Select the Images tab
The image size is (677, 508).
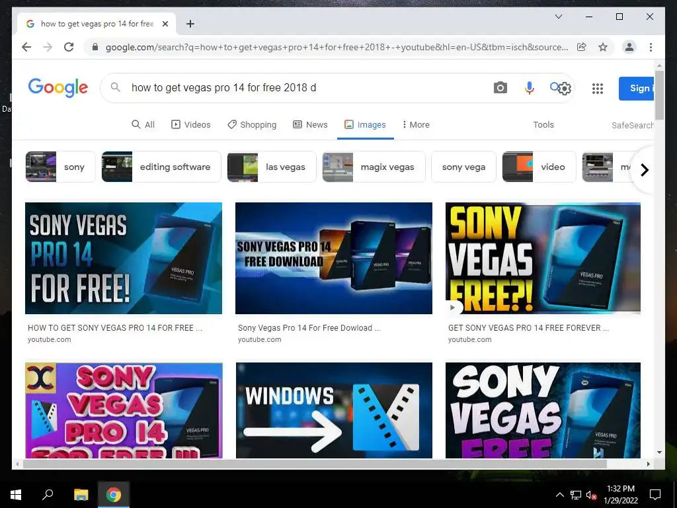click(x=365, y=124)
